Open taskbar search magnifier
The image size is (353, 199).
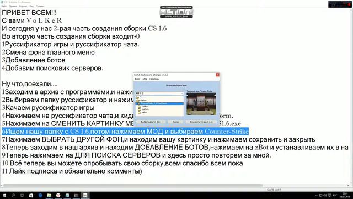(x=13, y=195)
